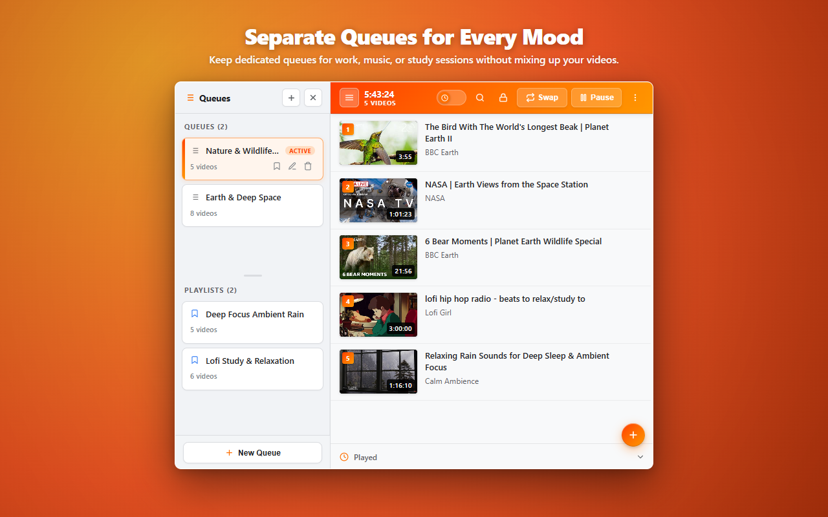
Task: Click the Played clock icon
Action: (344, 457)
